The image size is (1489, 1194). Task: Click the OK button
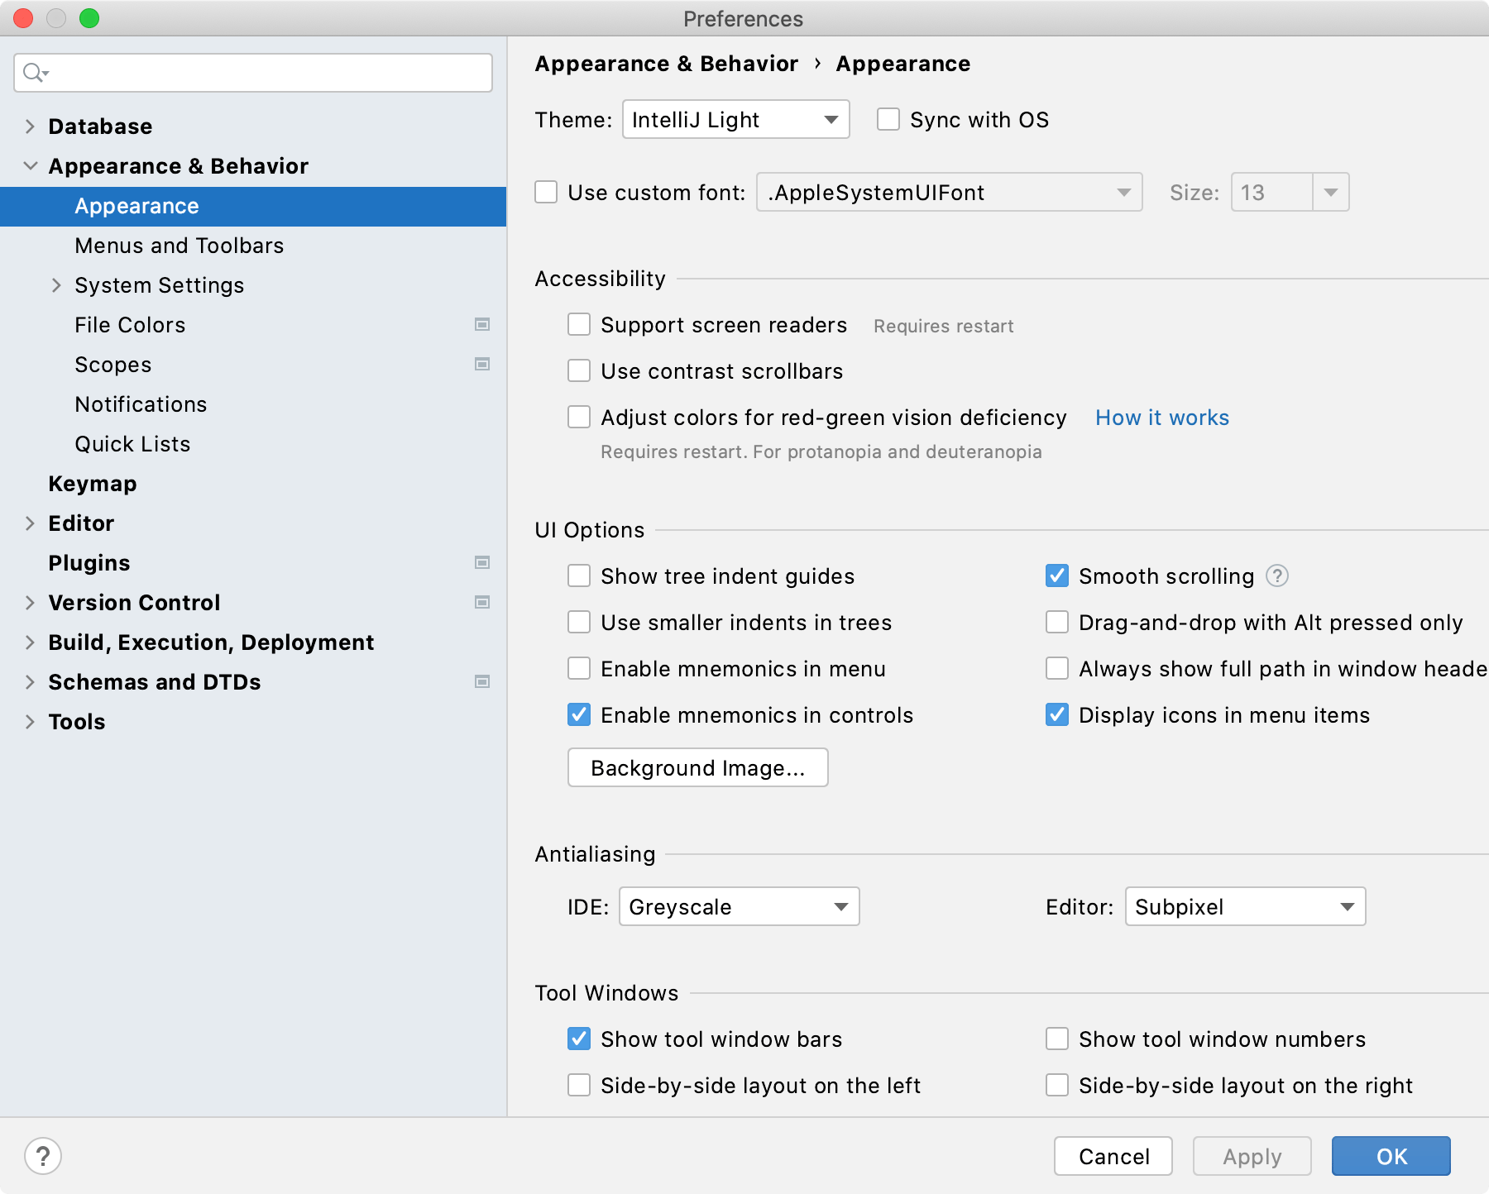[1391, 1156]
